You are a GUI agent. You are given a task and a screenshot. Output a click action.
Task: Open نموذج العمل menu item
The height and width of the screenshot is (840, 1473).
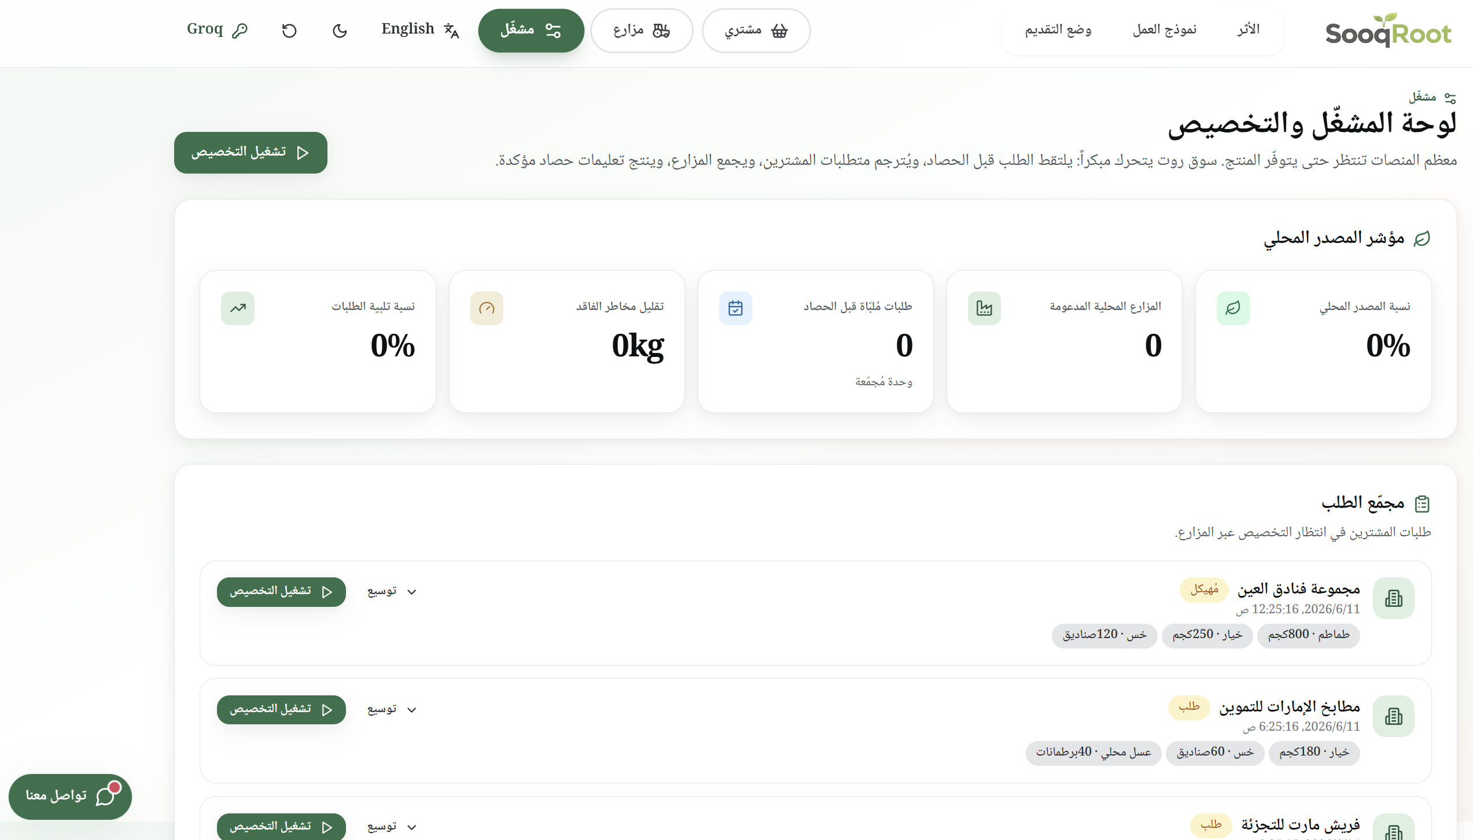1165,30
